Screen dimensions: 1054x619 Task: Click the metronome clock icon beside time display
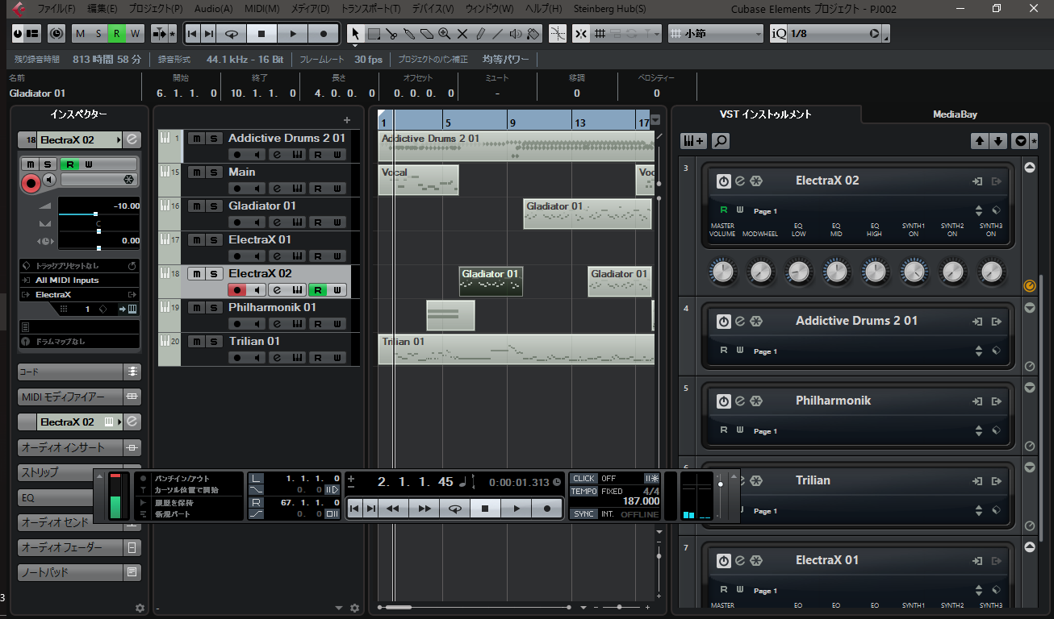click(557, 482)
